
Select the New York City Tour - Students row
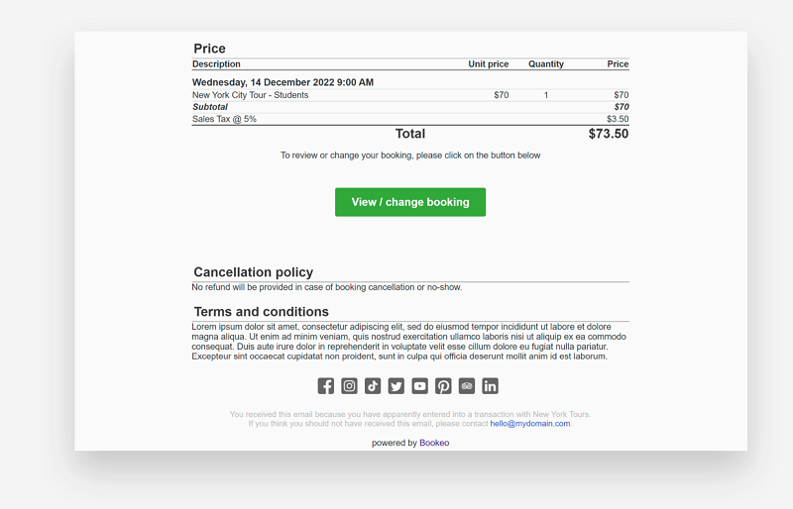pyautogui.click(x=250, y=95)
